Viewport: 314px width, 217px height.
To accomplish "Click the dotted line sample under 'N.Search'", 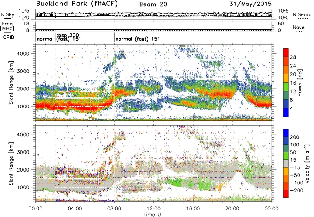I will (x=304, y=19).
